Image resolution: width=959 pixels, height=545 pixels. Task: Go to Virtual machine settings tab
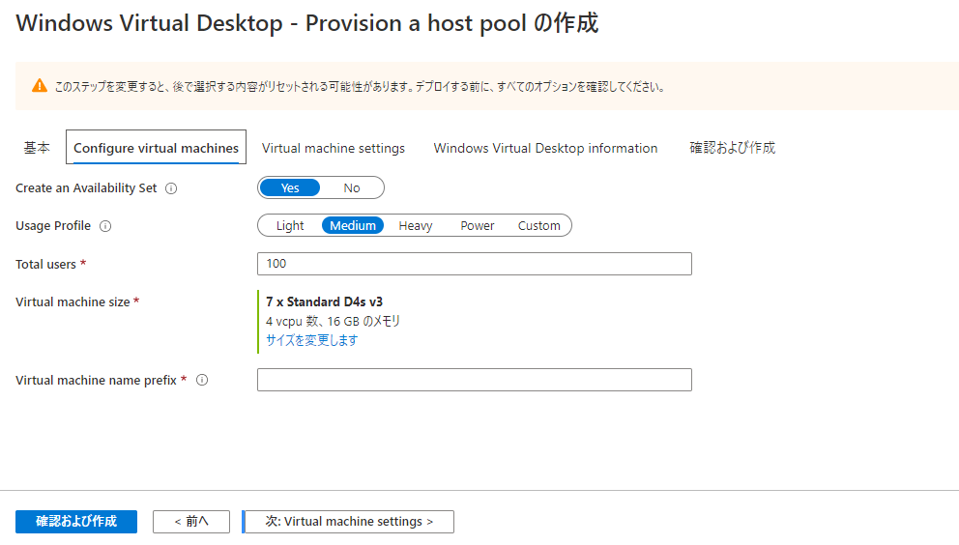point(334,148)
